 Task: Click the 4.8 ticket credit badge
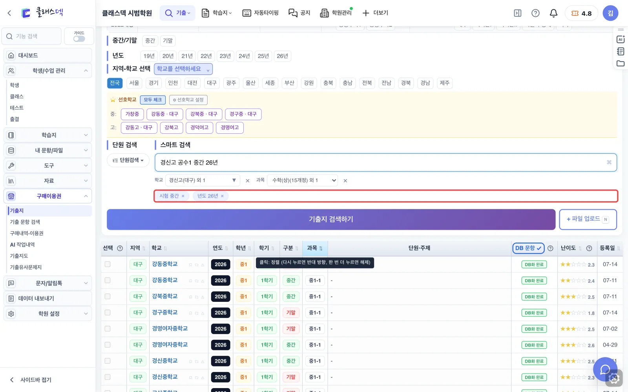click(581, 13)
